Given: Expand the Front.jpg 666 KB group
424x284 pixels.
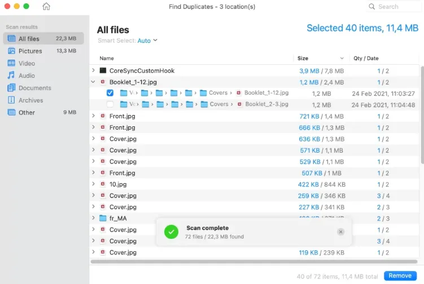Looking at the screenshot, I should (x=93, y=127).
